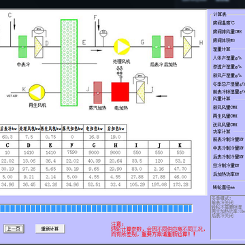Click the 173.28 value in column K

180,184
